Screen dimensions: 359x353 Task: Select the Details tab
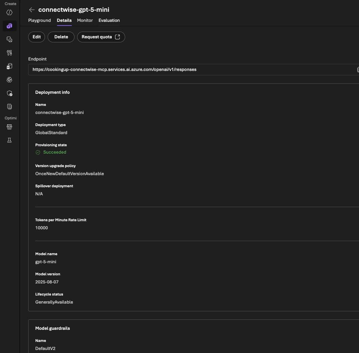click(x=64, y=21)
